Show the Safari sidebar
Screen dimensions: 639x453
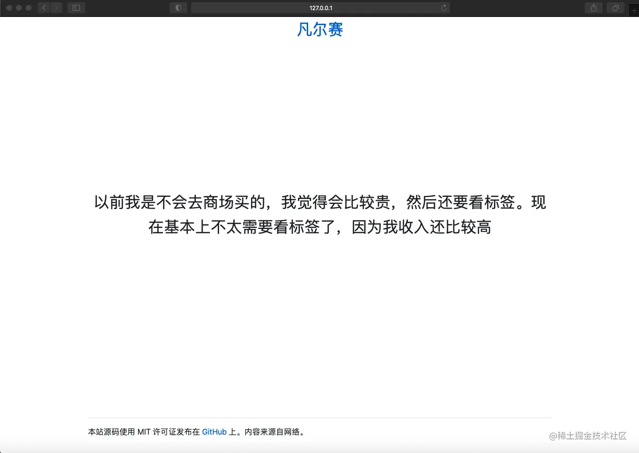click(x=76, y=8)
